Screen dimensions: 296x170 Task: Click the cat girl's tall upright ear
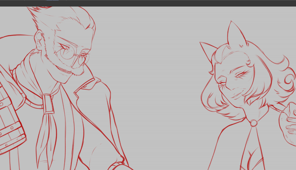tap(235, 34)
